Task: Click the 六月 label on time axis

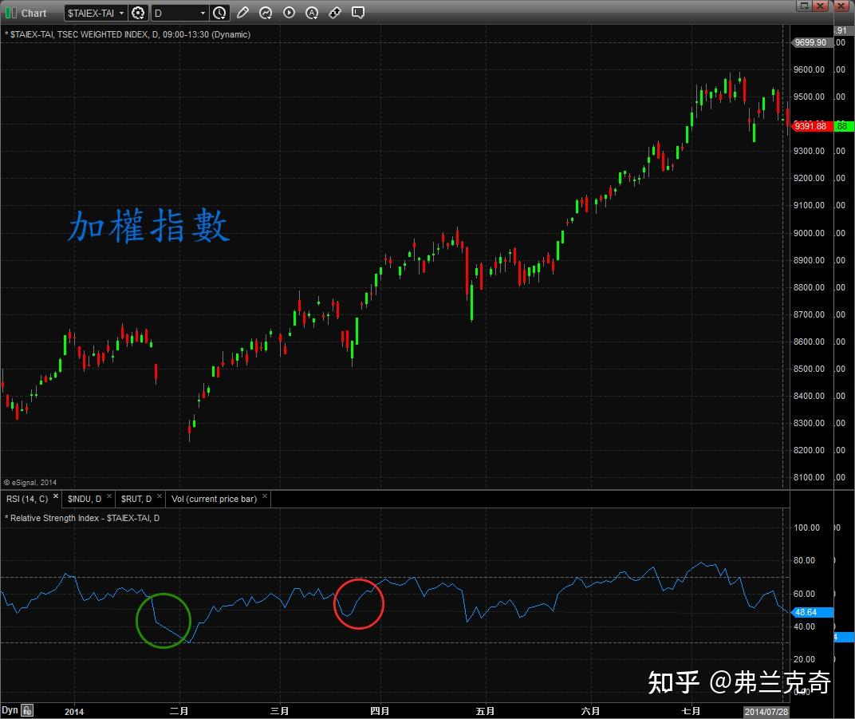Action: coord(590,711)
